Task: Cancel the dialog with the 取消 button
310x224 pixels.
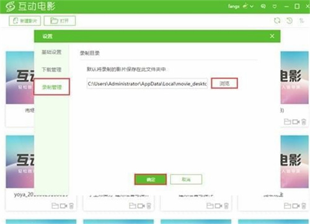Action: [x=186, y=179]
